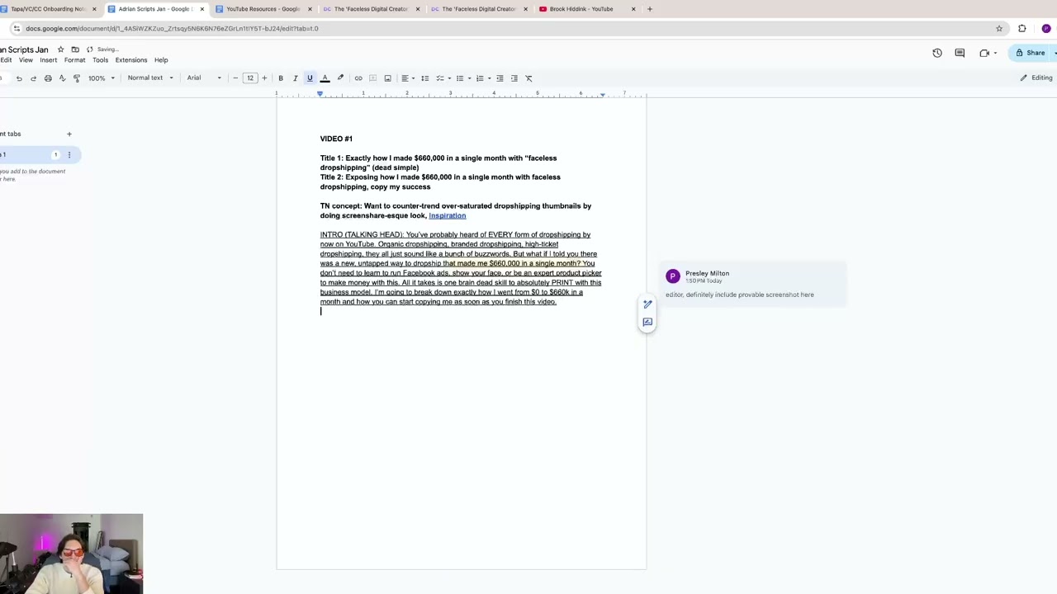Open the Editing mode dropdown
Viewport: 1057px width, 594px height.
[1036, 78]
